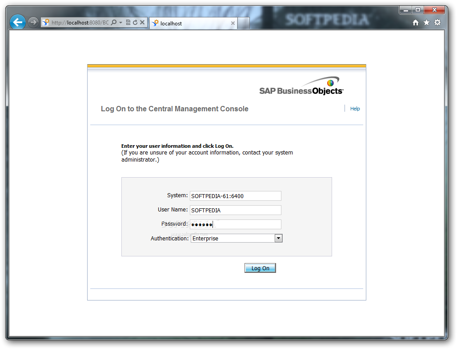
Task: Click the search magnifier icon in address bar
Action: coord(114,22)
